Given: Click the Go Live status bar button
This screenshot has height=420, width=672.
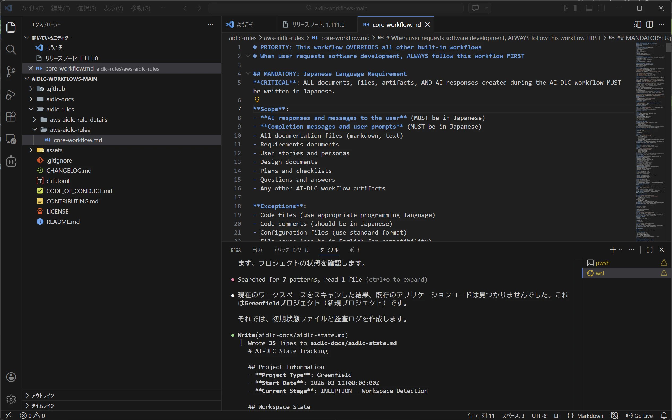Looking at the screenshot, I should (x=639, y=415).
